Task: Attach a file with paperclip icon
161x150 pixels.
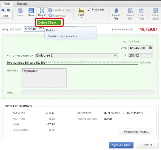Action: tap(116, 11)
